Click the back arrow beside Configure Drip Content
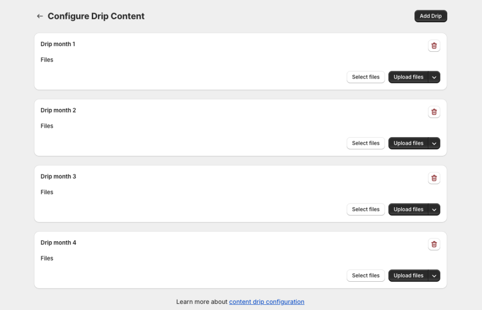The height and width of the screenshot is (310, 482). click(x=40, y=16)
